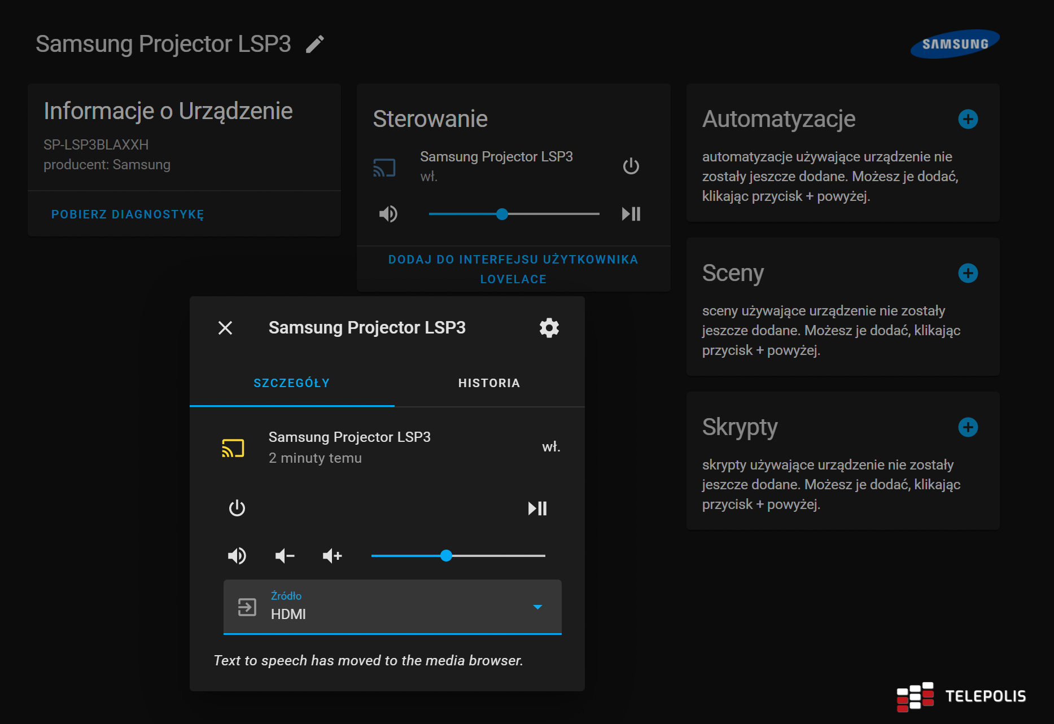Switch to the Historia tab

pyautogui.click(x=489, y=383)
